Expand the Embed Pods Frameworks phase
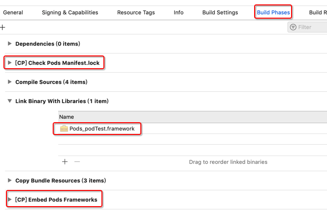This screenshot has width=327, height=213. (x=10, y=200)
